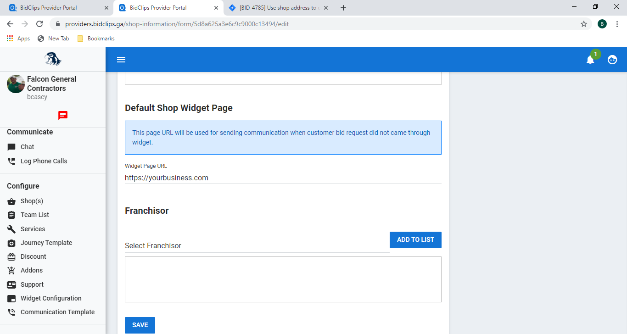This screenshot has height=334, width=627.
Task: Click the ADD TO LIST button
Action: tap(415, 240)
